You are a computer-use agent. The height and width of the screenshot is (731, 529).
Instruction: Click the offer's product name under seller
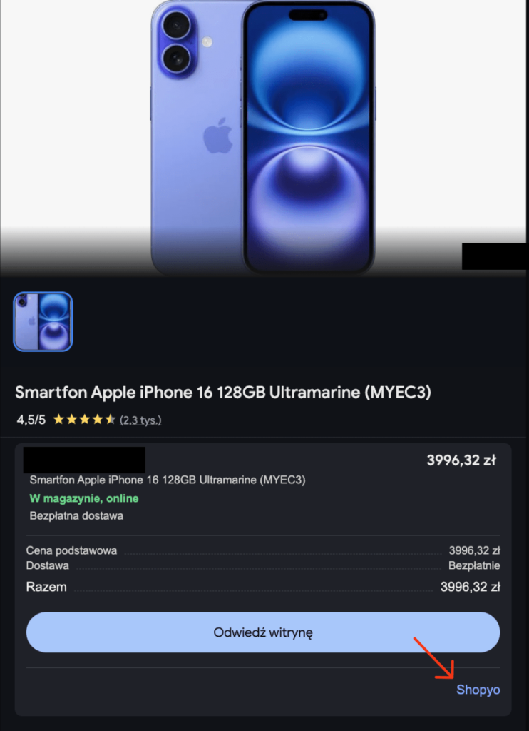click(168, 480)
